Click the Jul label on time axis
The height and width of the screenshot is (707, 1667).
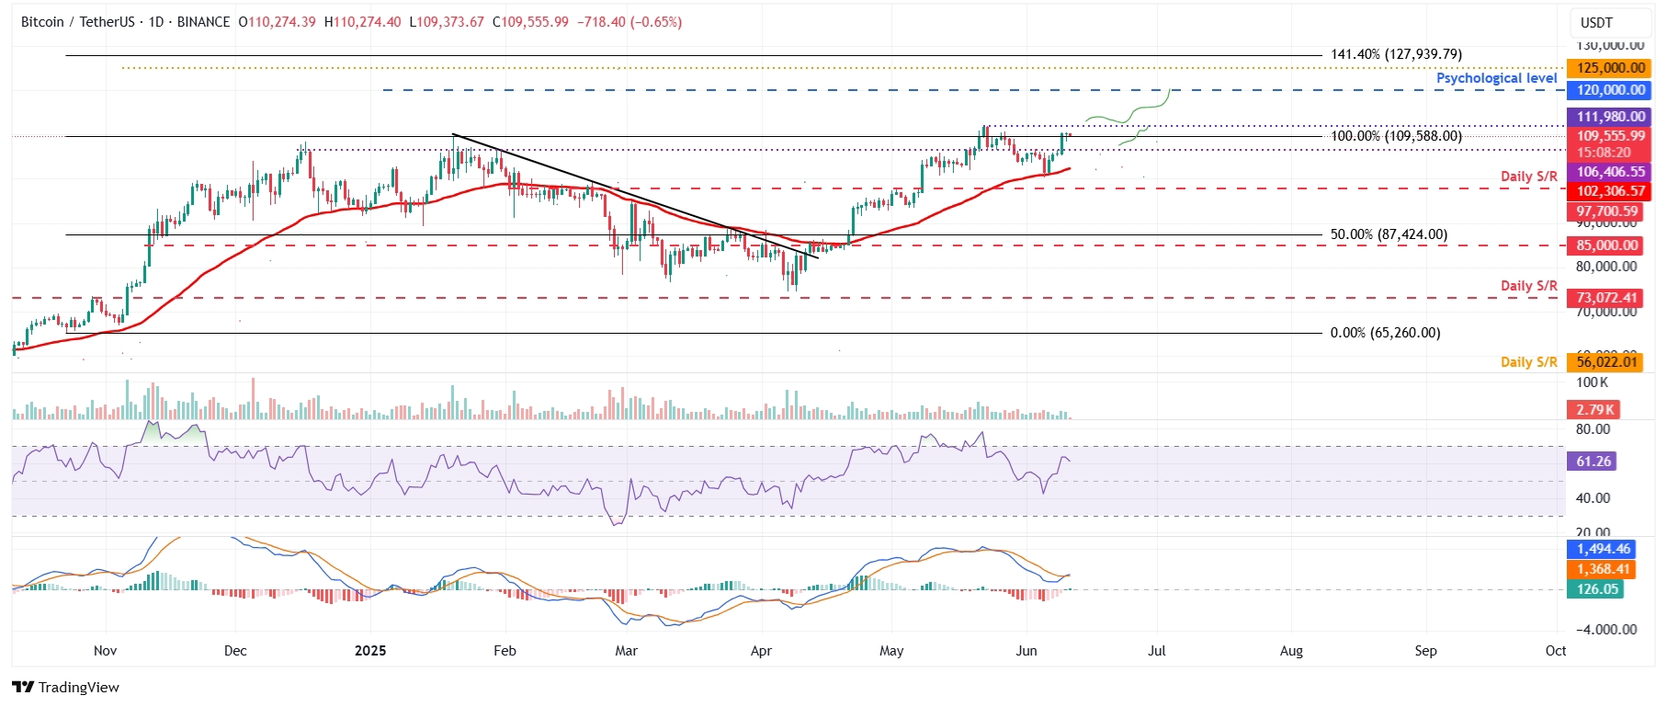(x=1157, y=651)
